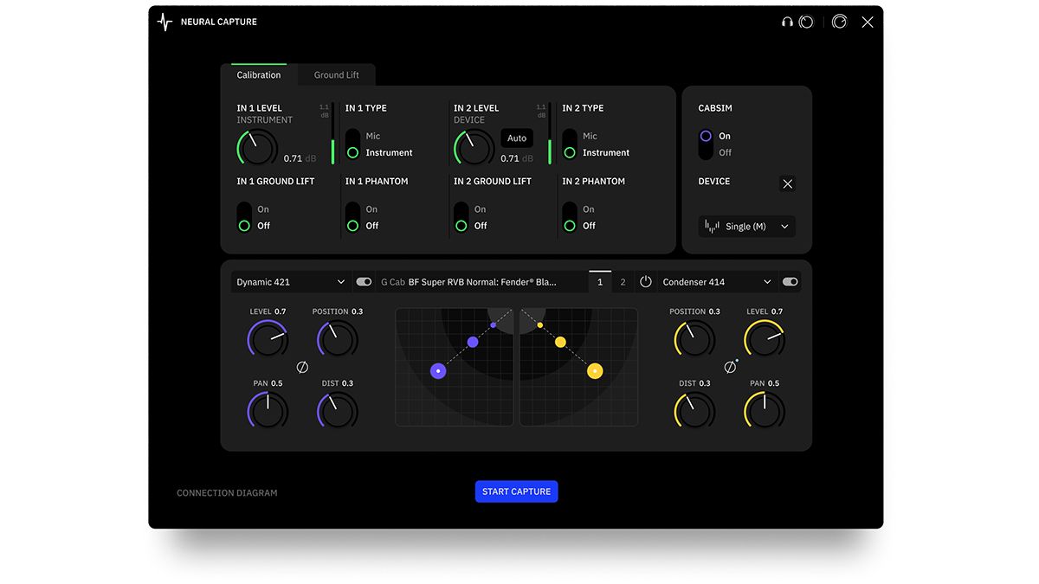Image resolution: width=1039 pixels, height=584 pixels.
Task: Open the input level knob control in the titlebar
Action: point(806,22)
